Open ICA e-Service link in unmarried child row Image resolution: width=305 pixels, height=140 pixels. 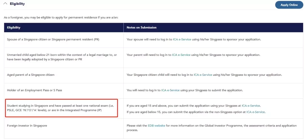[181, 55]
